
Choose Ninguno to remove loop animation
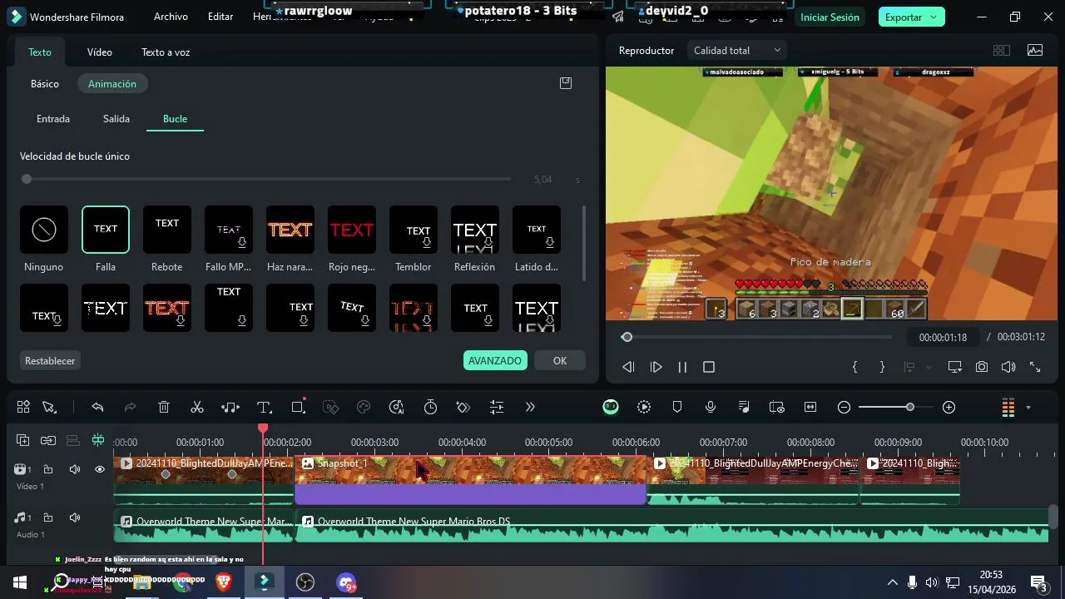pyautogui.click(x=44, y=230)
